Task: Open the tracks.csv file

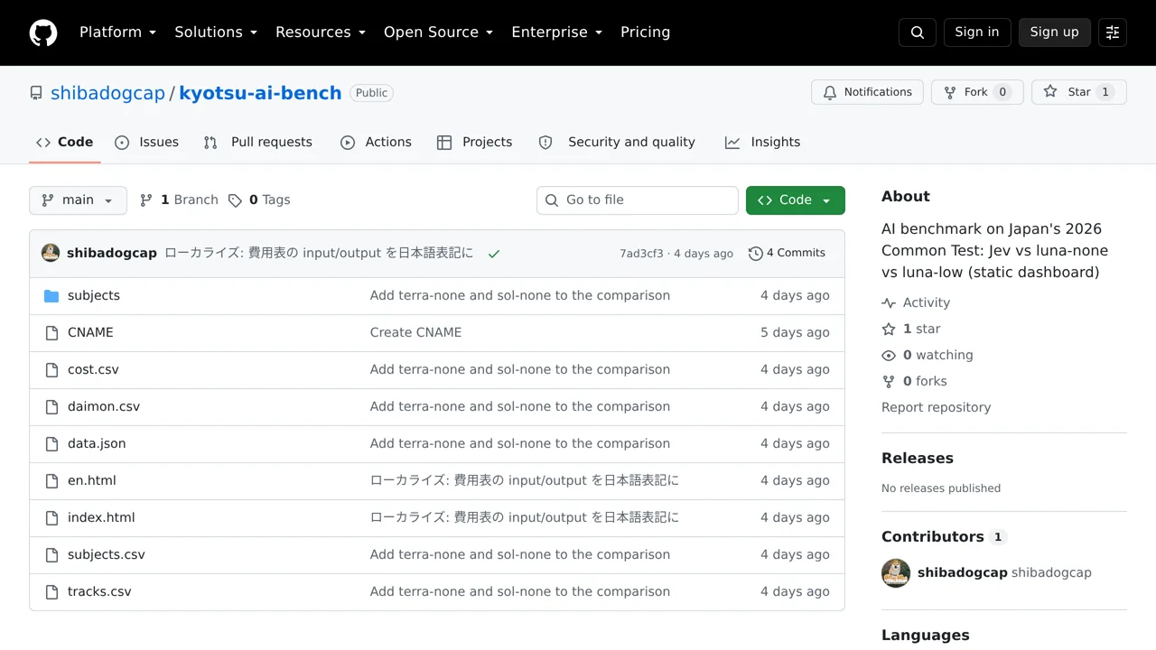Action: pyautogui.click(x=99, y=591)
